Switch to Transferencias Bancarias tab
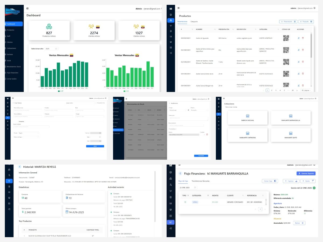This screenshot has height=242, width=323. [x=201, y=181]
